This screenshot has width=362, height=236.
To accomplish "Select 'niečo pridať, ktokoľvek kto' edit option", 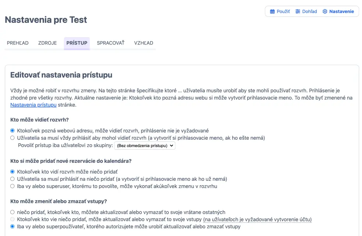I will tap(13, 212).
